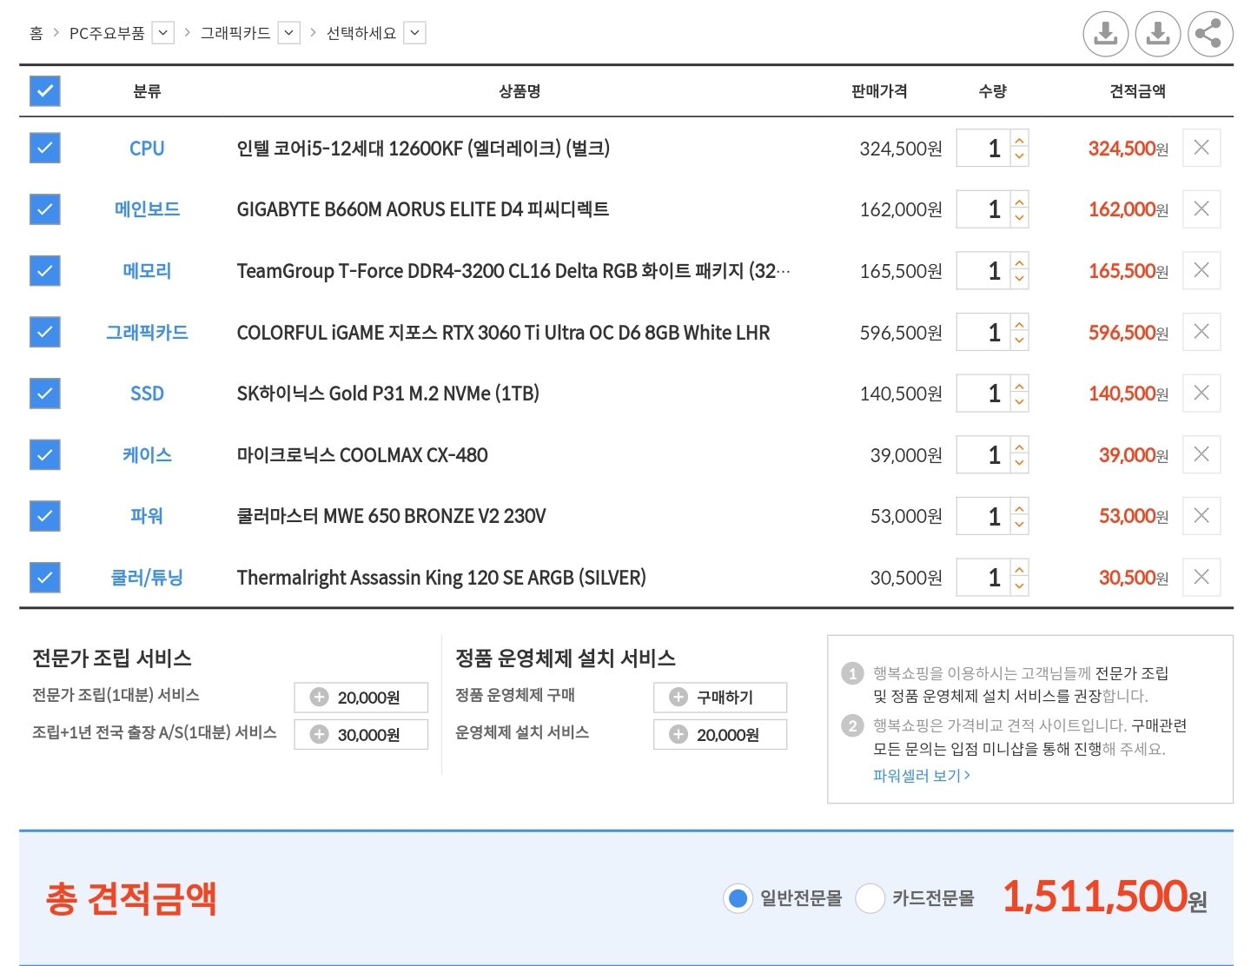Decrease CPU quantity with the down arrow

[x=1020, y=157]
